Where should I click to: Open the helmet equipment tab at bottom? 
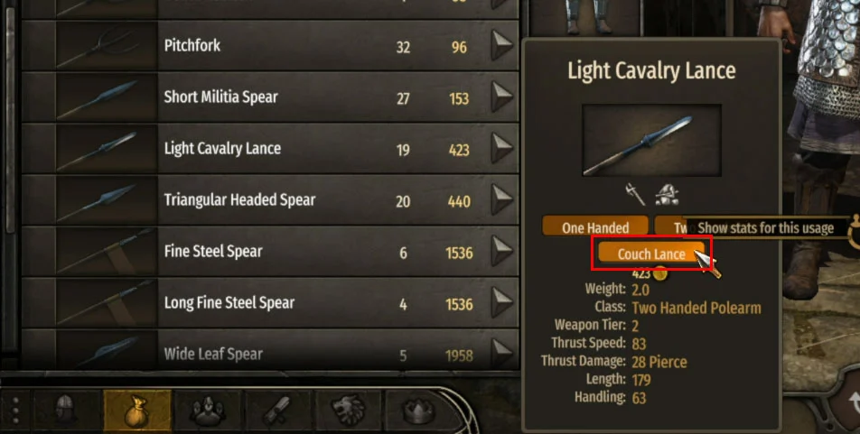(x=67, y=410)
